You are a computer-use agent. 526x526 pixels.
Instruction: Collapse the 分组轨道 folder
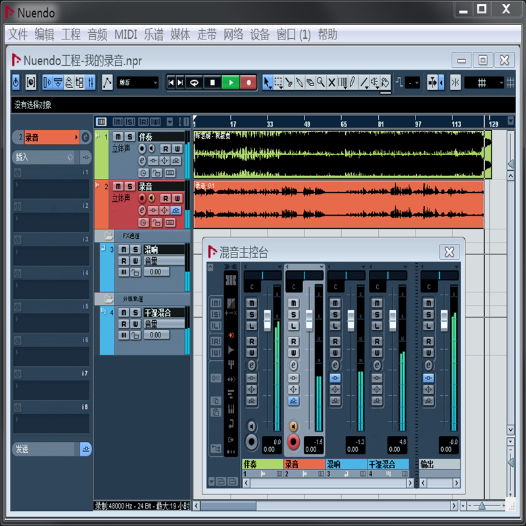coord(108,299)
